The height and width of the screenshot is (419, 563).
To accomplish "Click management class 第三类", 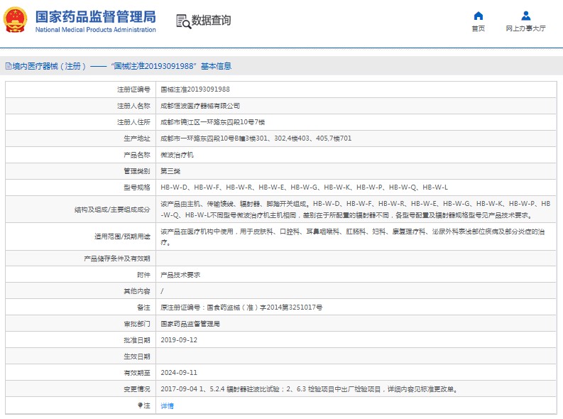I will tap(170, 171).
